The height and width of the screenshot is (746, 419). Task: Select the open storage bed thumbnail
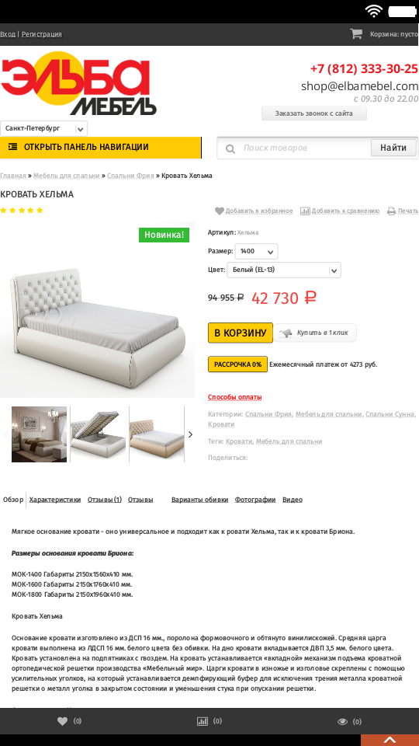(x=99, y=434)
